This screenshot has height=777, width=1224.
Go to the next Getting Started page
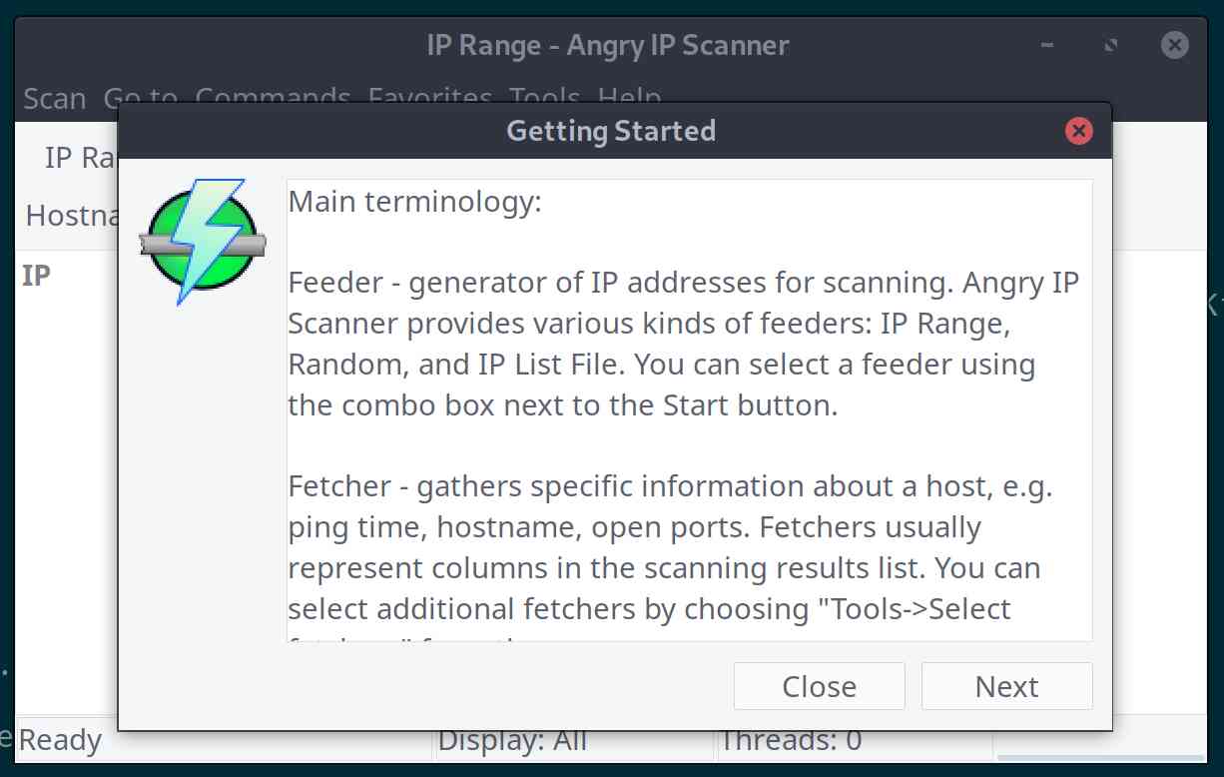pos(1006,686)
